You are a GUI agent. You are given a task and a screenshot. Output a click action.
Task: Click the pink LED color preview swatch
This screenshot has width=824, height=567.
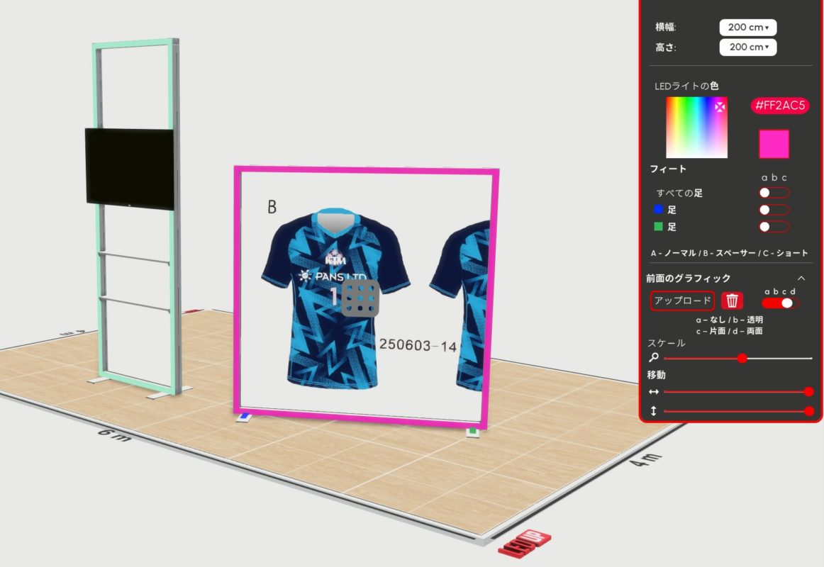click(x=774, y=144)
